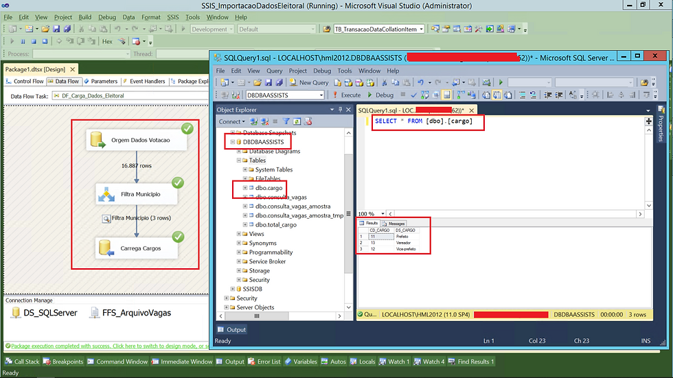Select the Service Broker folder

tap(267, 261)
